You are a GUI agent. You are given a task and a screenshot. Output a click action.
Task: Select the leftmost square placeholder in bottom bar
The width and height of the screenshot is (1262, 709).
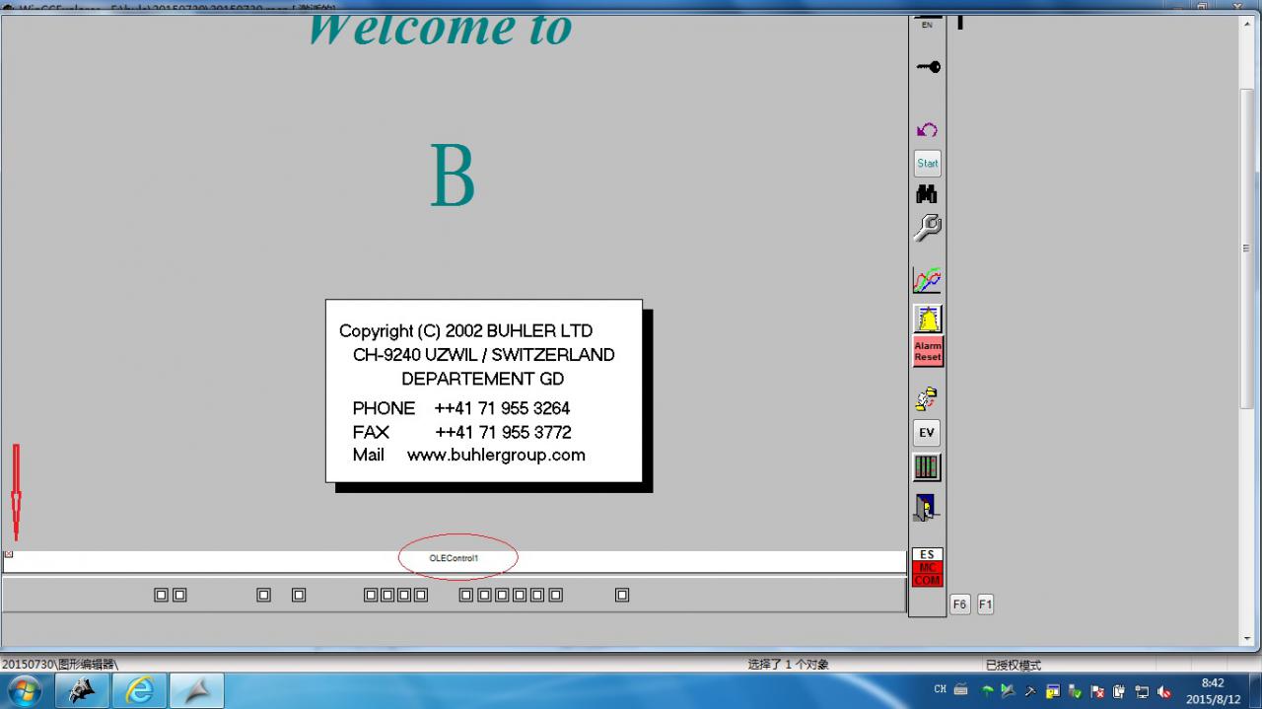point(162,595)
